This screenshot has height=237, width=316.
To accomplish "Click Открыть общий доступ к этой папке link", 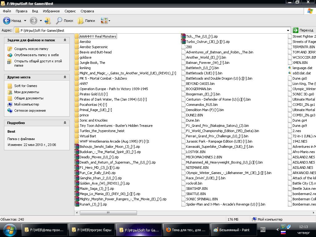I will tap(38, 63).
